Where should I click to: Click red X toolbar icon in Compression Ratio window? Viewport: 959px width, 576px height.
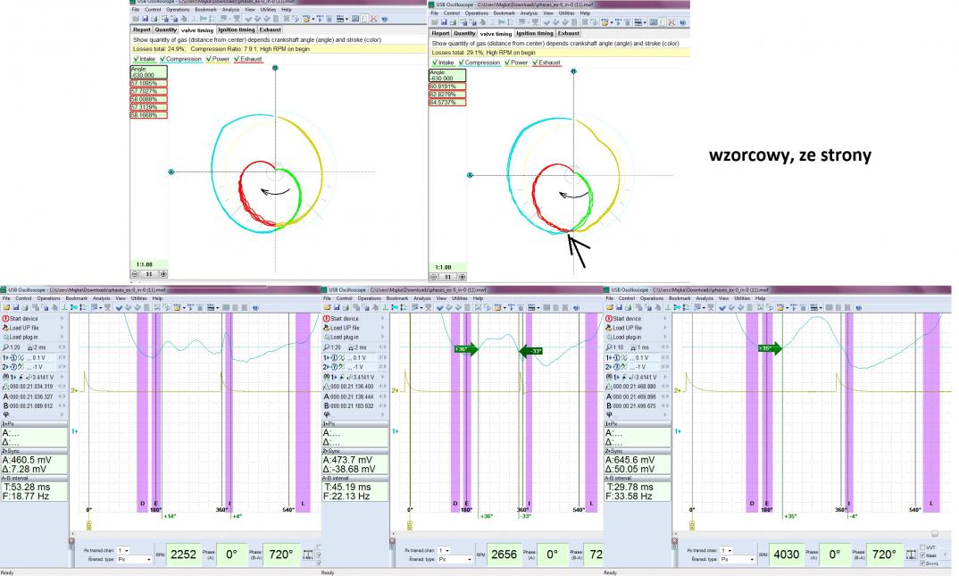point(374,19)
